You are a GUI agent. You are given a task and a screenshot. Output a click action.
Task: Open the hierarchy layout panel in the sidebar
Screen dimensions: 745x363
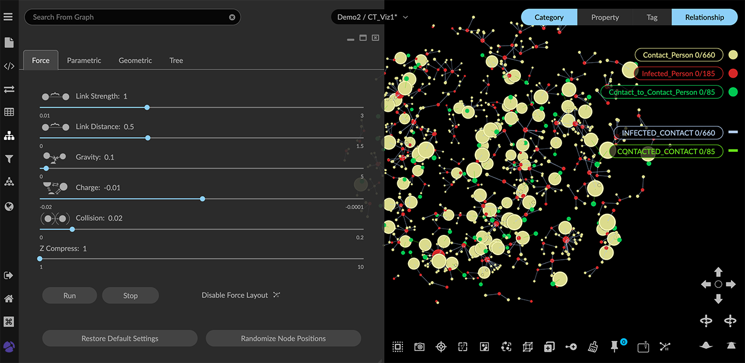tap(9, 136)
